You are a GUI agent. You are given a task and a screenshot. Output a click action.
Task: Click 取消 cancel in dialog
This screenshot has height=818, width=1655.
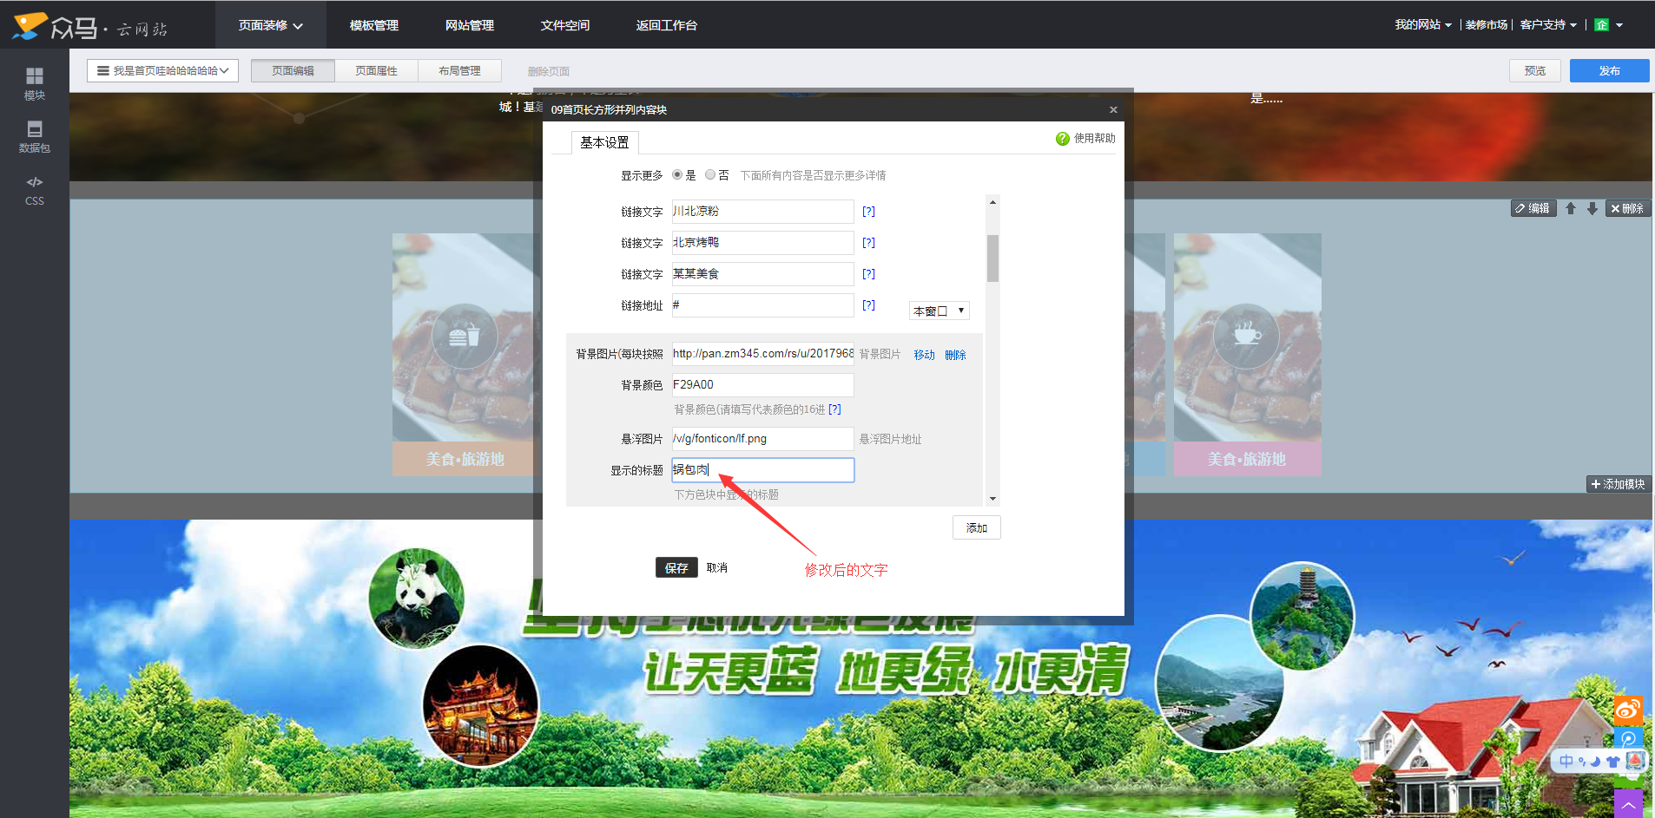(x=717, y=567)
